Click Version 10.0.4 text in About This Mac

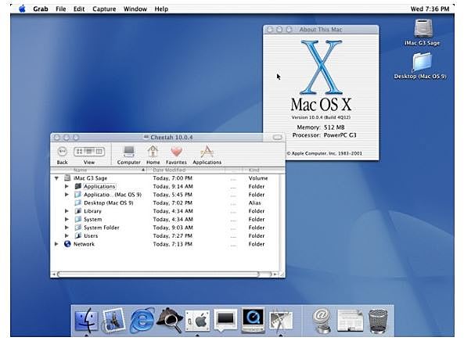[321, 117]
